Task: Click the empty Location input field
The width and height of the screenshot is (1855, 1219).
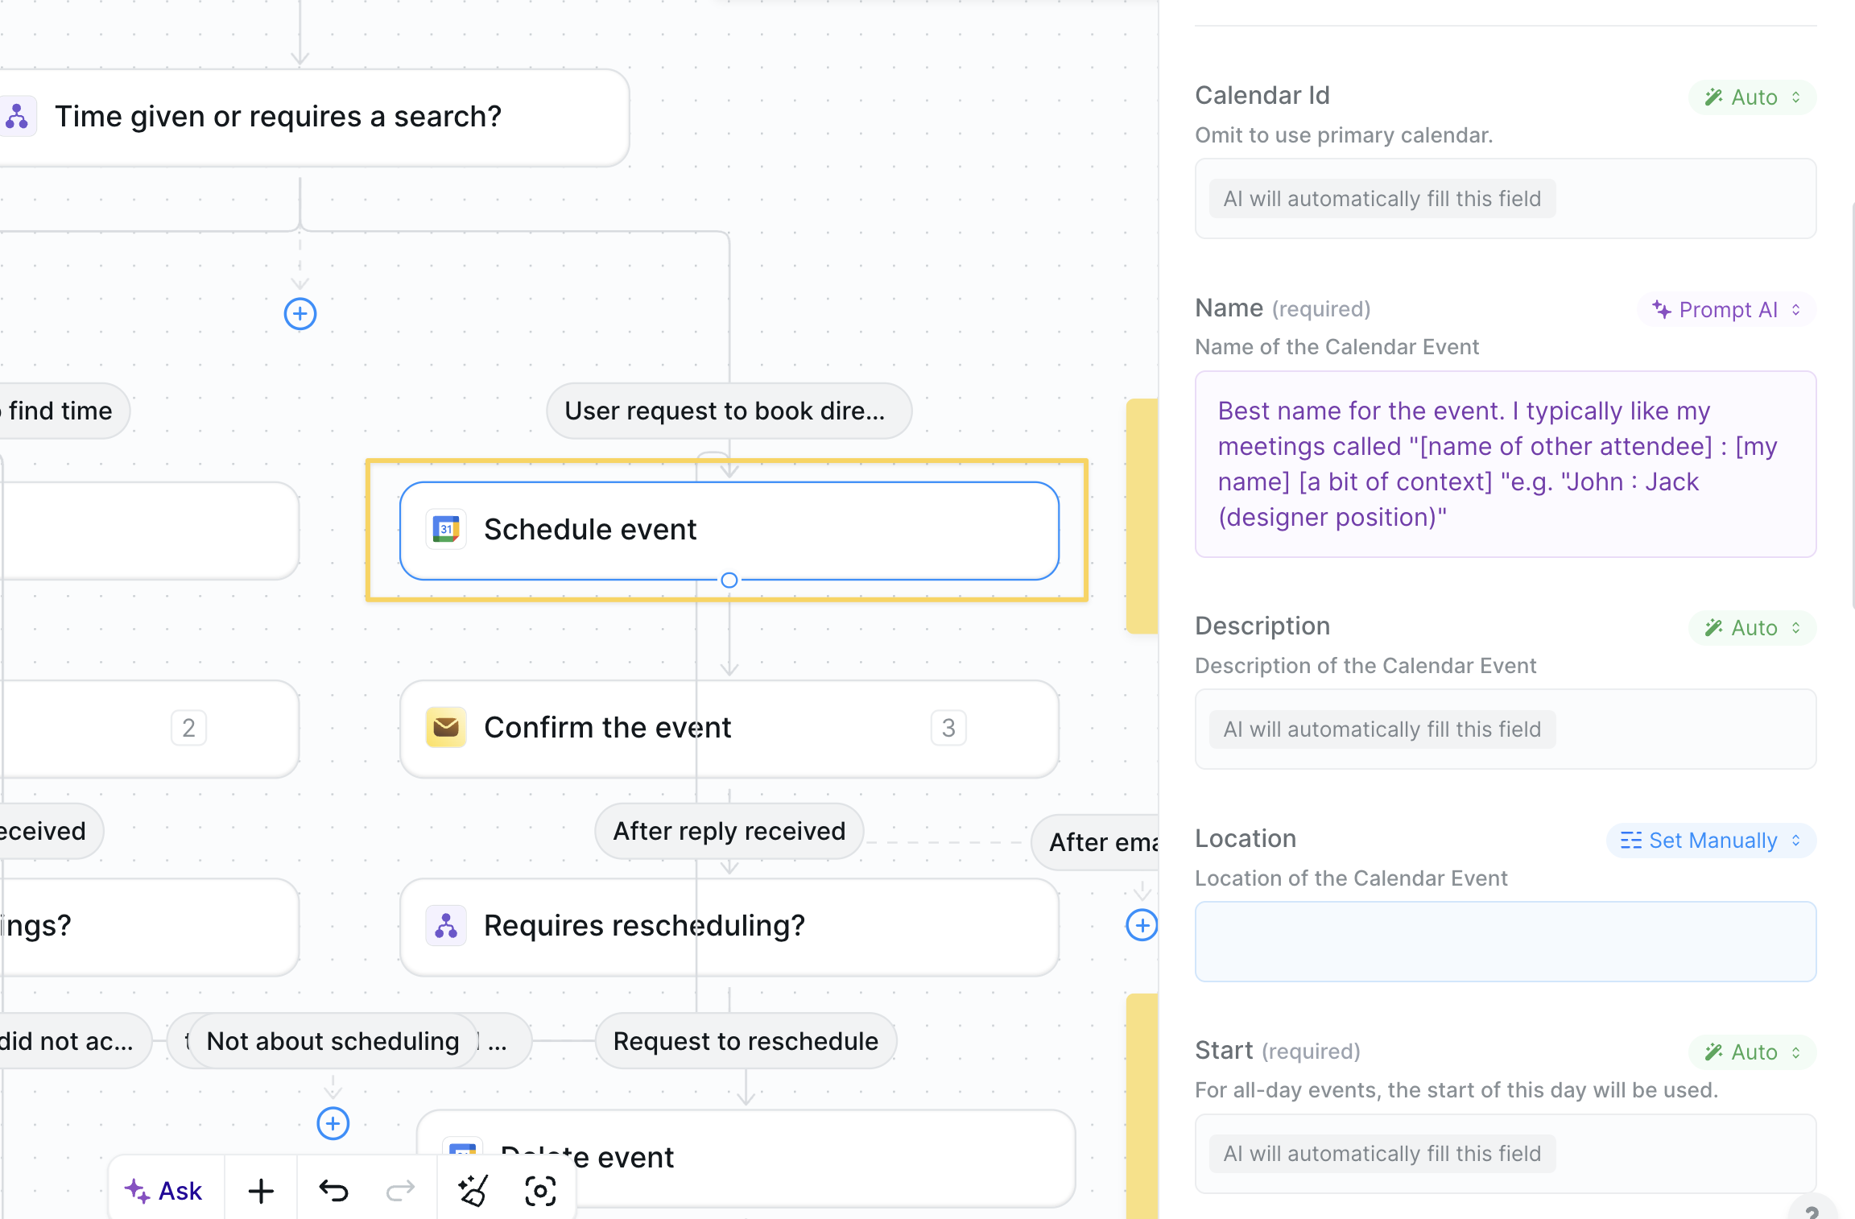Action: tap(1505, 940)
